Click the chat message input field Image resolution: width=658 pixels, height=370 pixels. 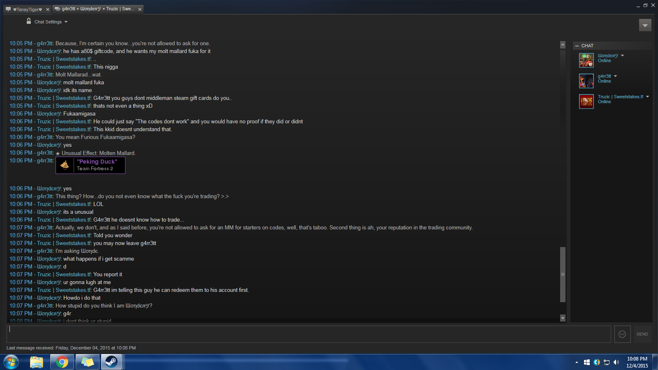pyautogui.click(x=308, y=334)
